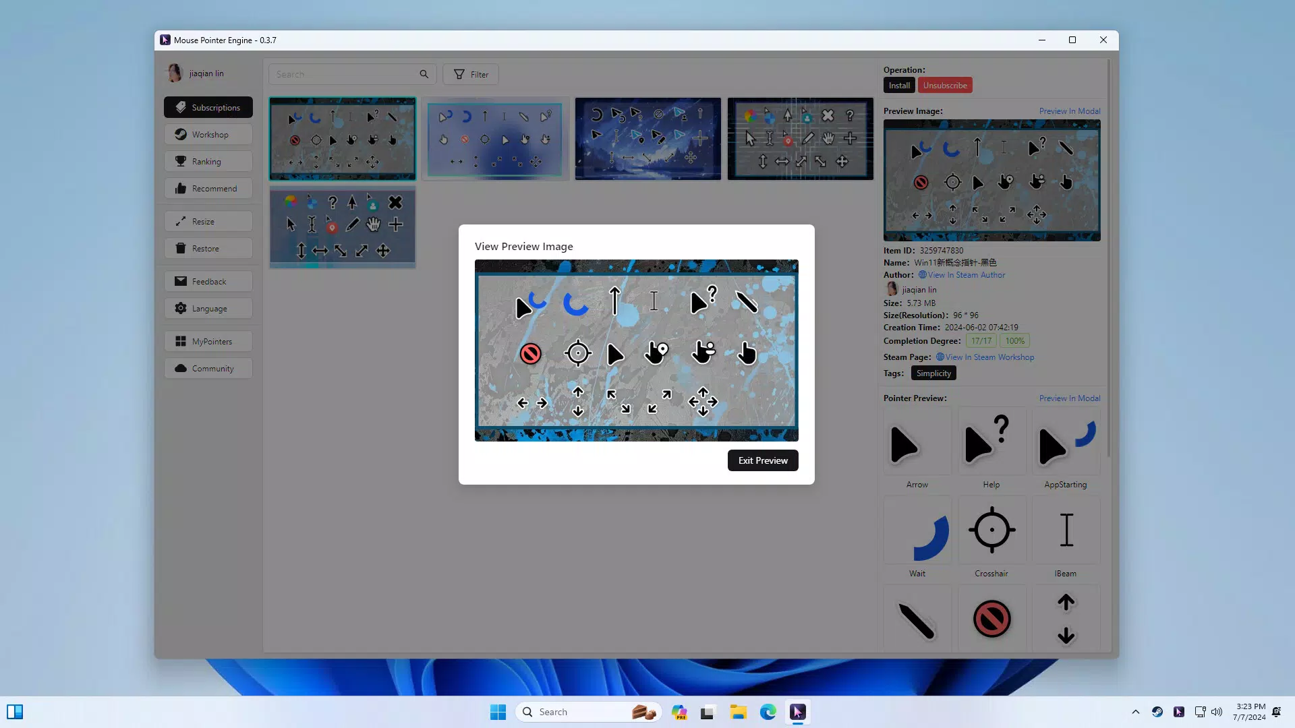Click jiaqian lin user profile at top left
Viewport: 1295px width, 728px height.
196,73
